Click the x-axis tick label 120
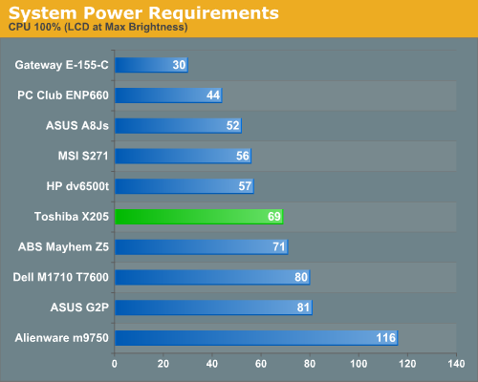Image resolution: width=478 pixels, height=382 pixels. tap(407, 364)
